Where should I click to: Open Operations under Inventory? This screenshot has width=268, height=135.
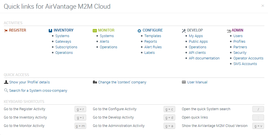(x=64, y=53)
